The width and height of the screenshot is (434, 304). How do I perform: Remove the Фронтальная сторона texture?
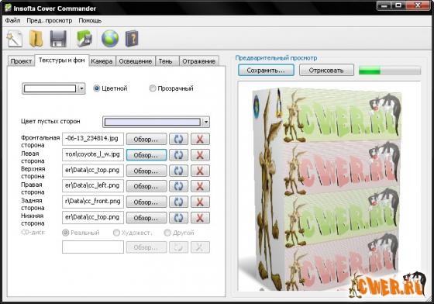(x=200, y=139)
